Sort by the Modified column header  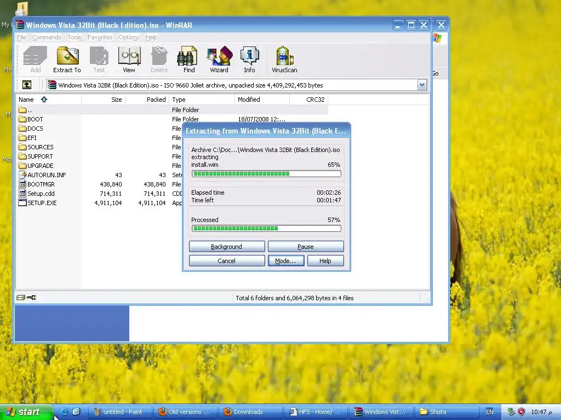tap(262, 100)
